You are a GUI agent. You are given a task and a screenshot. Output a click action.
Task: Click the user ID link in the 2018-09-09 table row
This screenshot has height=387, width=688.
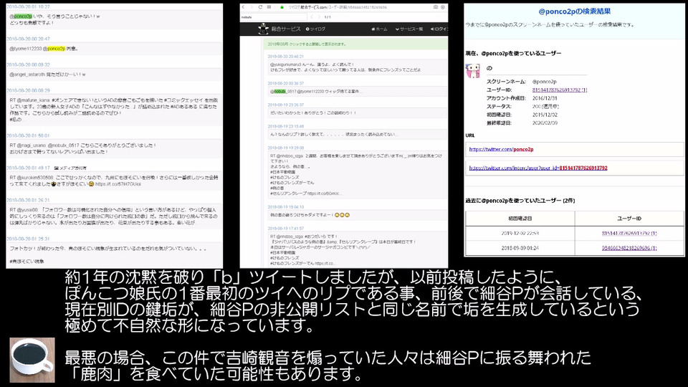click(629, 248)
